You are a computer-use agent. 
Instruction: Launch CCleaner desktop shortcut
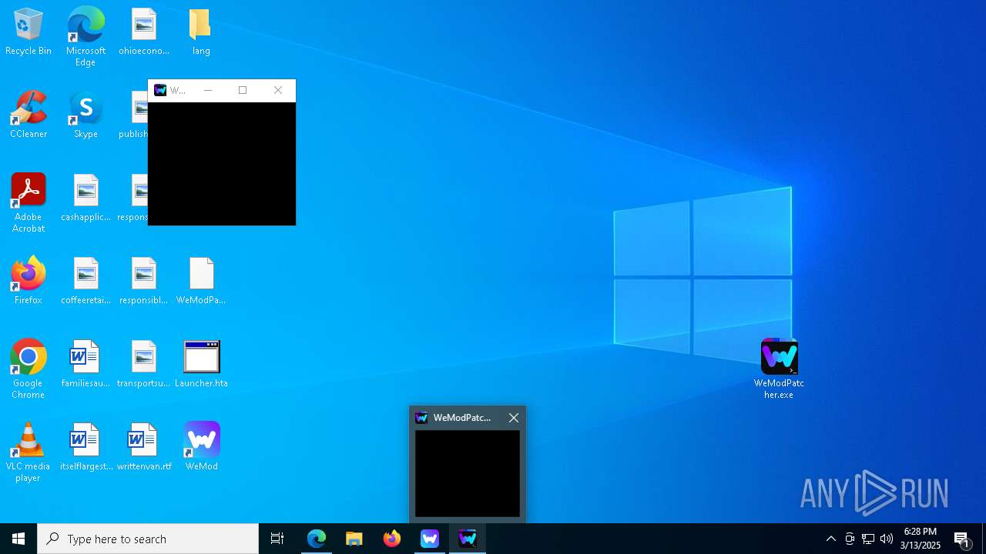29,115
